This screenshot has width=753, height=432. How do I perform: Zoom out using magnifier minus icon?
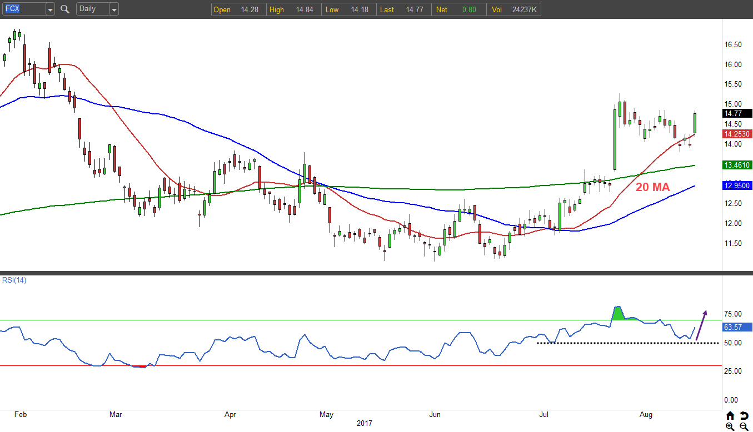coord(743,426)
